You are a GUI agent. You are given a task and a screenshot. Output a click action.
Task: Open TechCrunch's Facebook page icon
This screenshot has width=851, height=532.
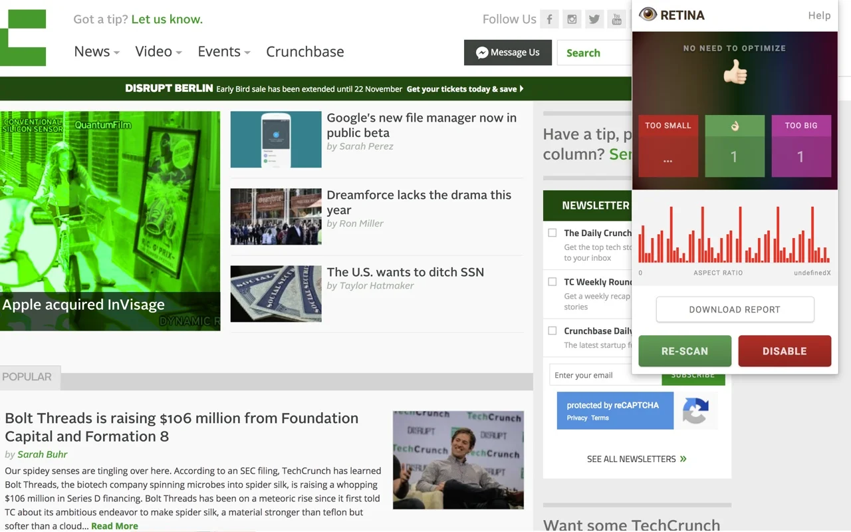point(549,19)
